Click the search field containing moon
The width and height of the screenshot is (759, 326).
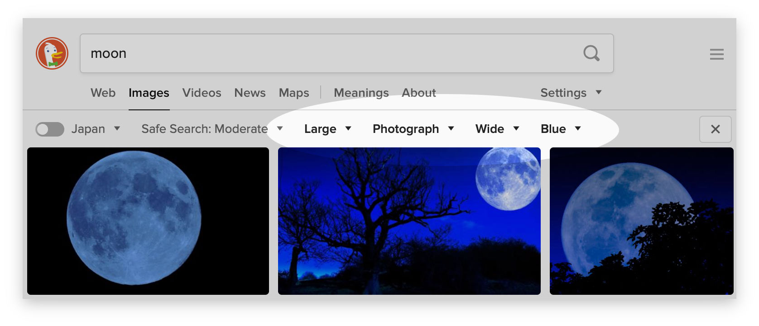pyautogui.click(x=347, y=53)
